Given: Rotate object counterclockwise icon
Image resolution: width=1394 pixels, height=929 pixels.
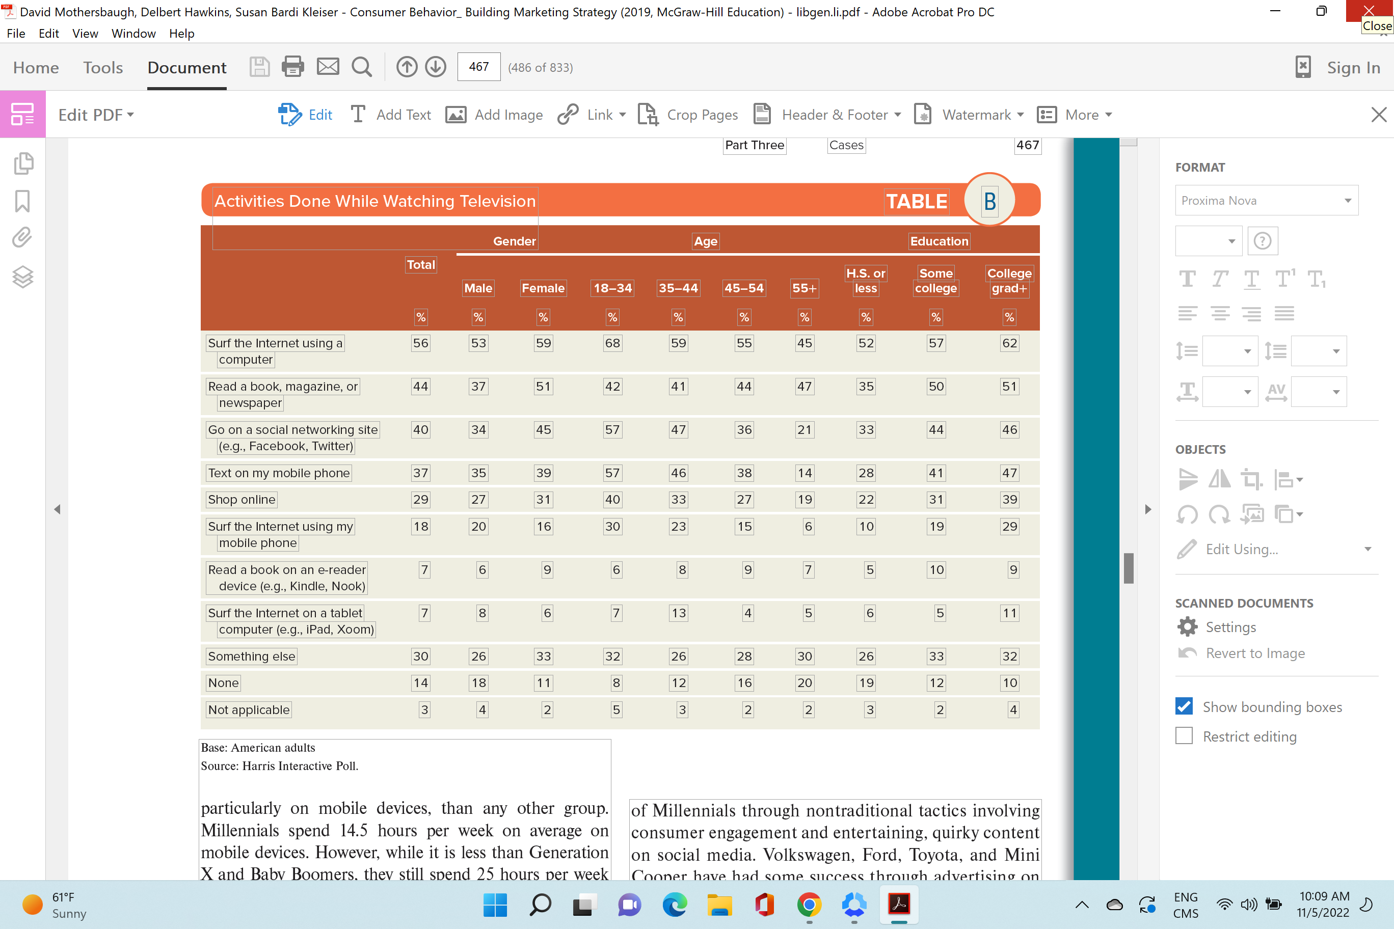Looking at the screenshot, I should 1187,514.
